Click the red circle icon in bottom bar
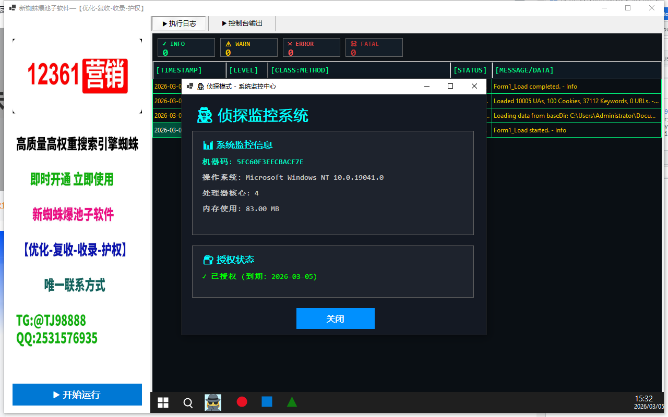Viewport: 668px width, 417px height. click(242, 402)
